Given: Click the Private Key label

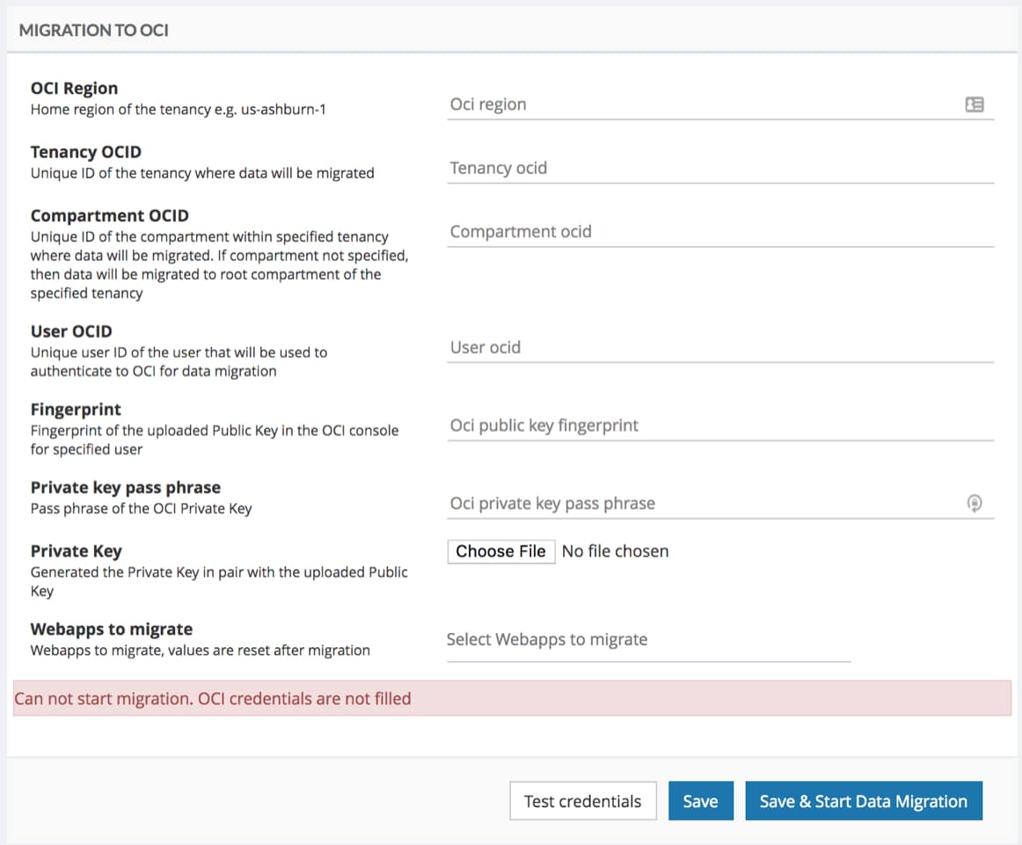Looking at the screenshot, I should 76,551.
